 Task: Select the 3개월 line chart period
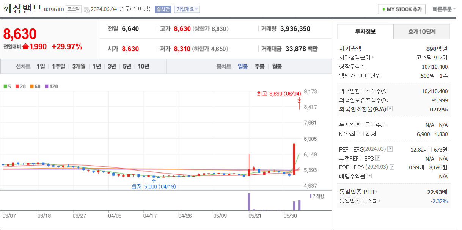(x=79, y=67)
